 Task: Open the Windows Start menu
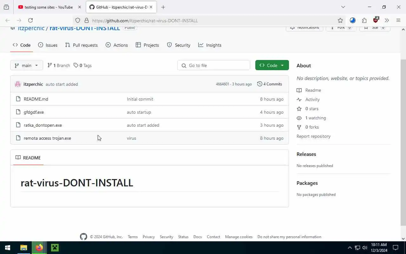click(8, 248)
